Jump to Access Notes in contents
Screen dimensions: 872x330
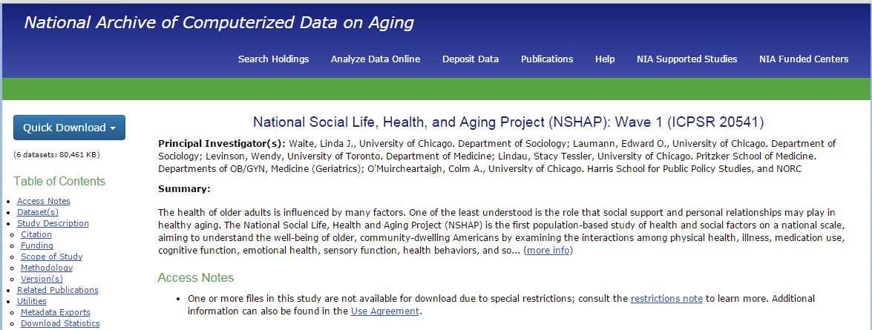(x=43, y=201)
